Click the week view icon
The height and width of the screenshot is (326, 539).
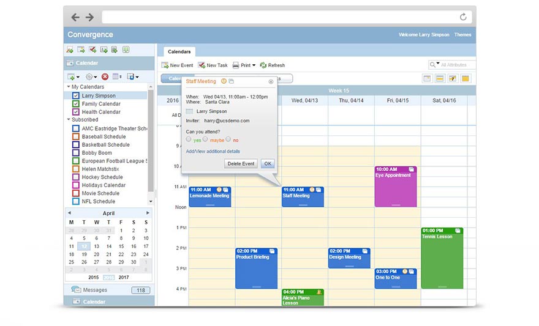[x=440, y=78]
